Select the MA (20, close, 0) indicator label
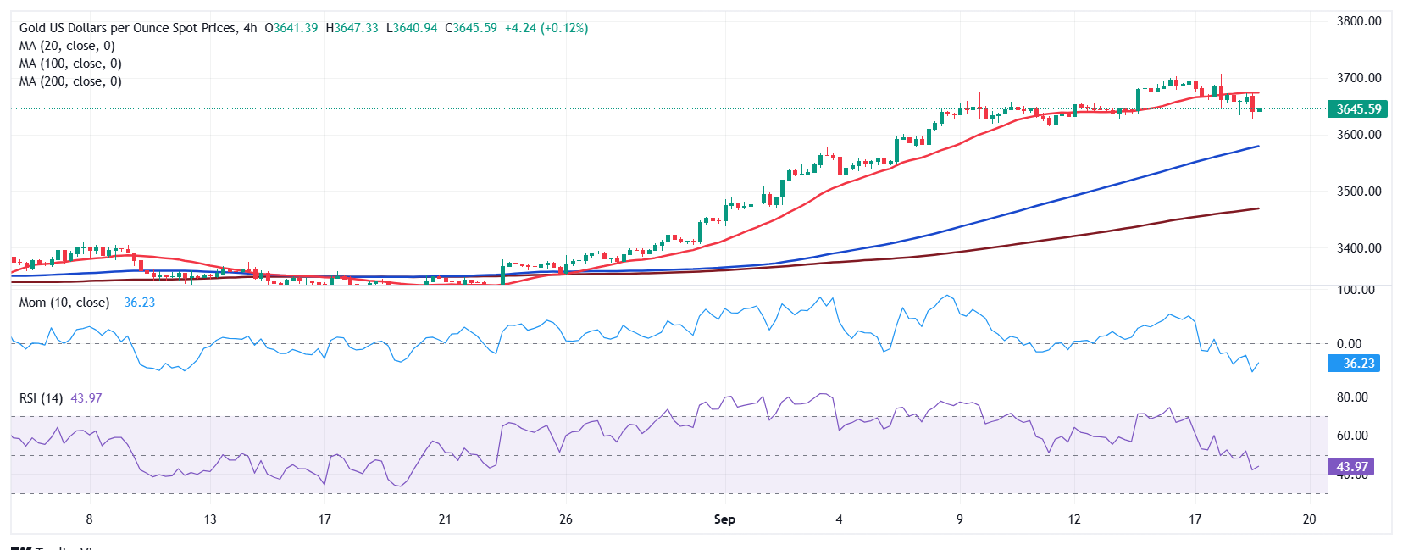Screen dimensions: 1403x550 [67, 46]
